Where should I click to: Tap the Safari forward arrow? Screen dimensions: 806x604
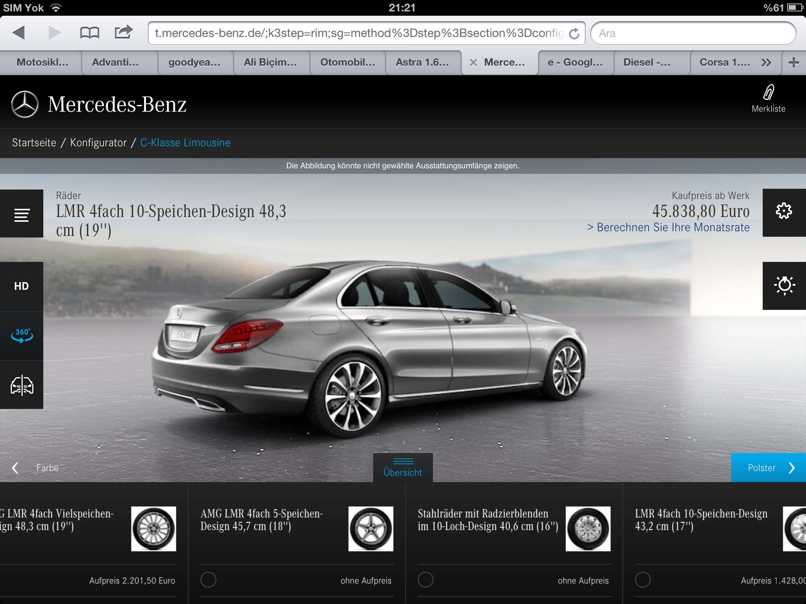tap(54, 33)
